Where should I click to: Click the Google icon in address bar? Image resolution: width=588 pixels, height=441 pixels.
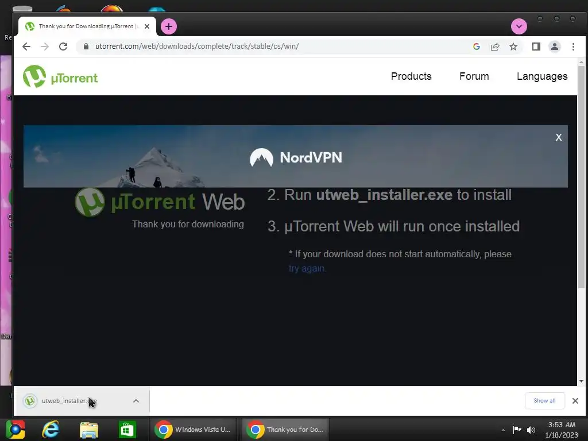477,47
